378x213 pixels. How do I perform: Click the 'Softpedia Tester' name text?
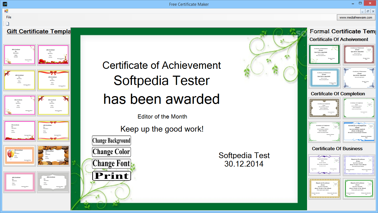coord(162,81)
